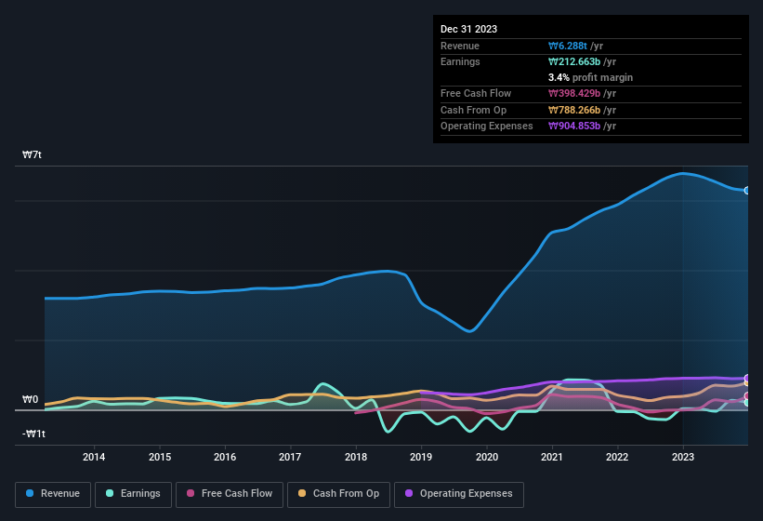This screenshot has height=521, width=763.
Task: Click the ₩6.288t revenue value
Action: pos(568,46)
